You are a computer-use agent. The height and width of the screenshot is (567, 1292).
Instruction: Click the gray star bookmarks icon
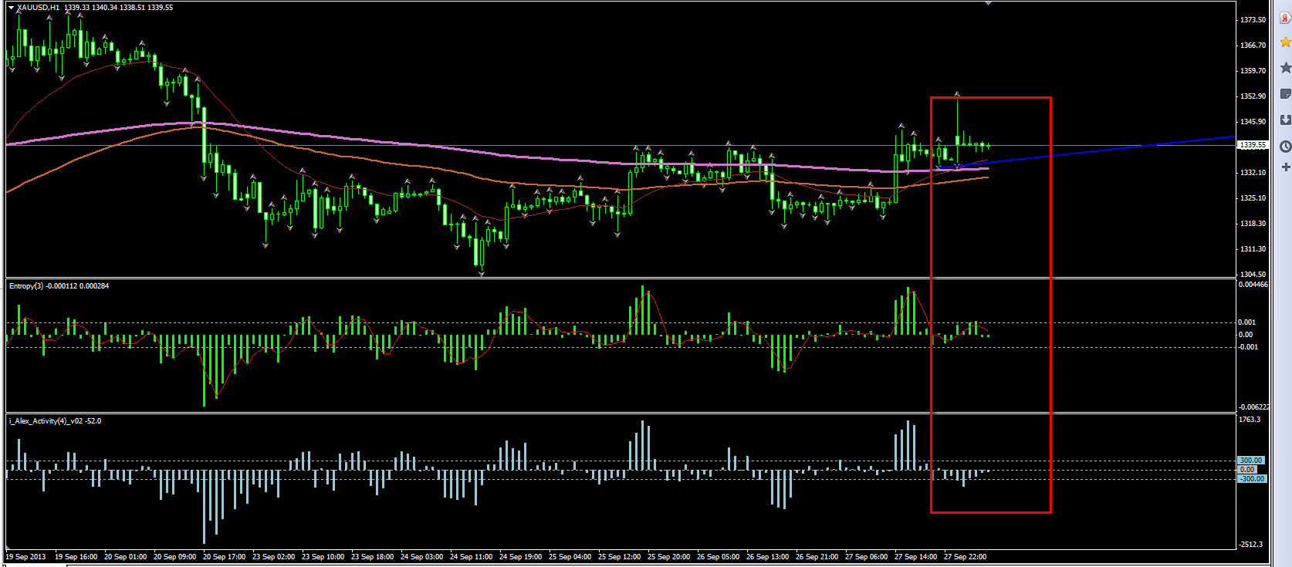pos(1285,68)
